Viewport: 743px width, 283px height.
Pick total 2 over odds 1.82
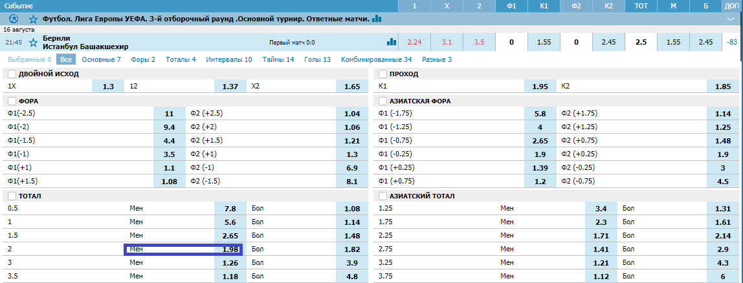[x=352, y=249]
